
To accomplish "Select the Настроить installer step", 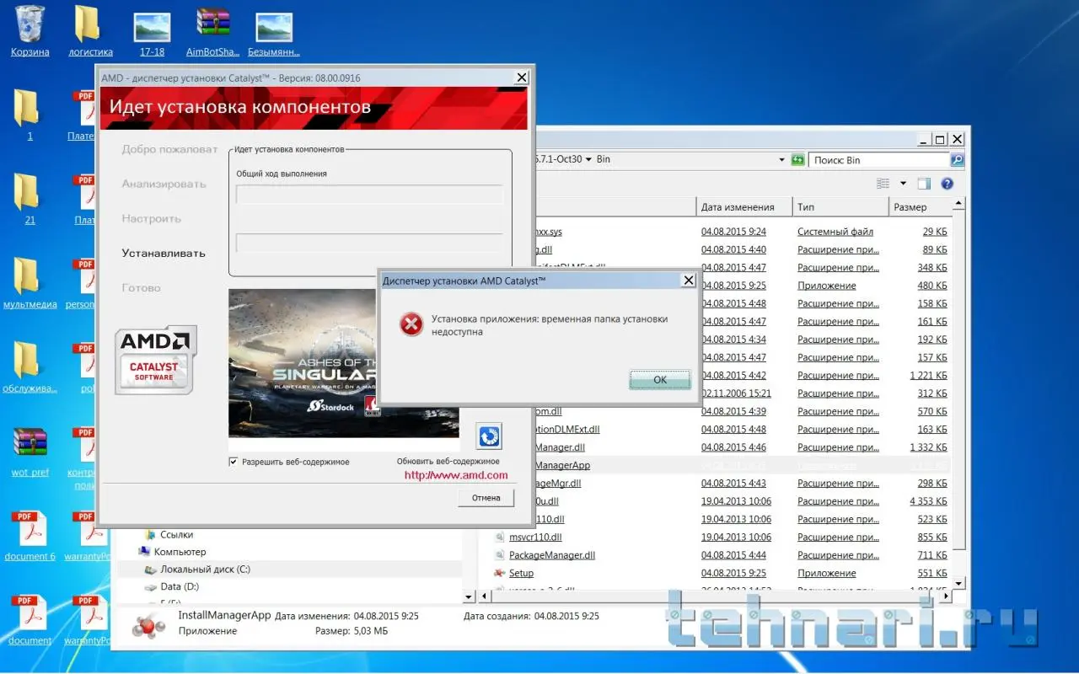I will point(152,218).
